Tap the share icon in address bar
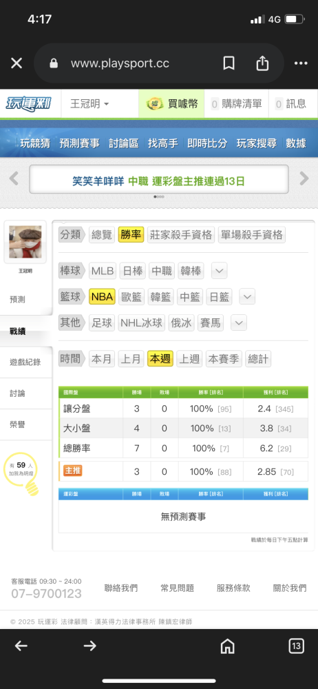This screenshot has height=689, width=318. [x=262, y=63]
